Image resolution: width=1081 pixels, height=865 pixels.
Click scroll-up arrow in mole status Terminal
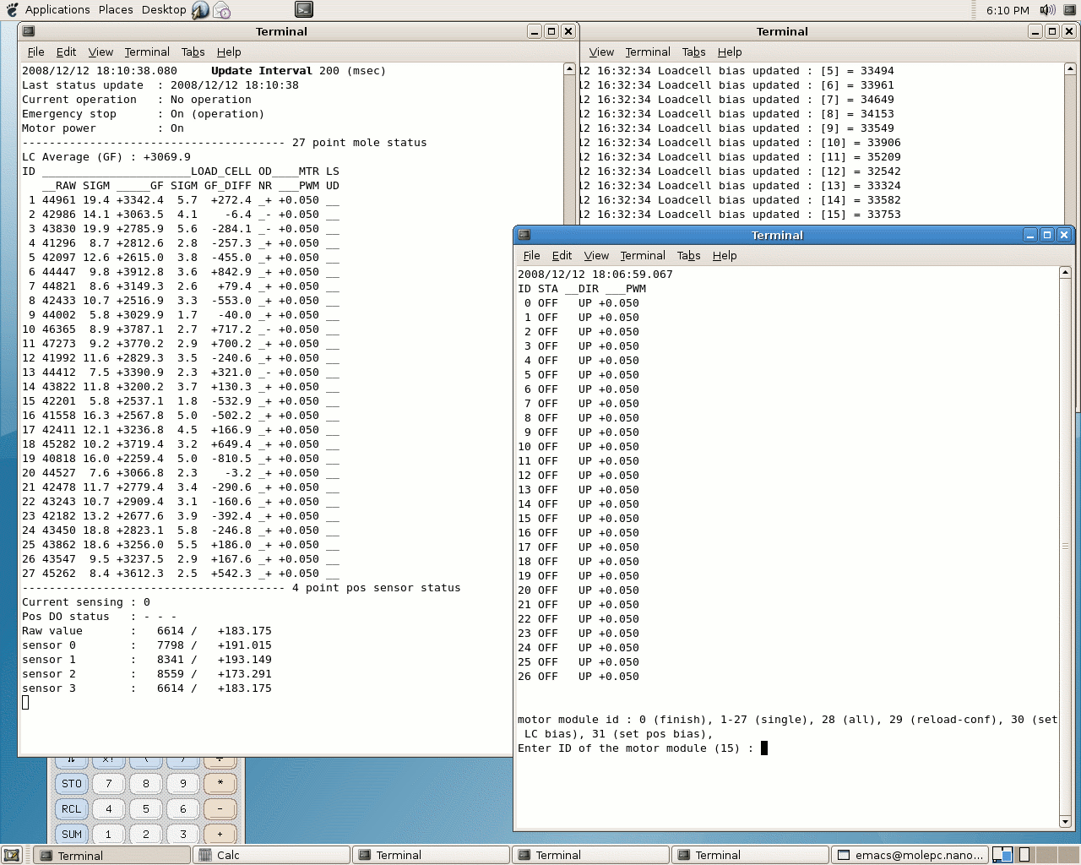569,68
